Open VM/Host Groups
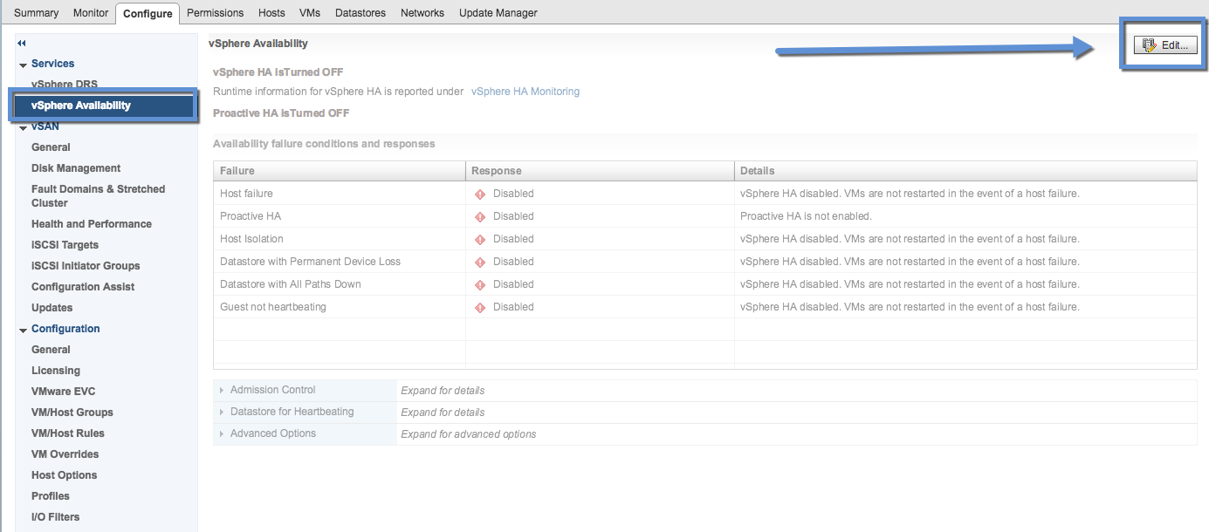The height and width of the screenshot is (532, 1209). click(72, 413)
